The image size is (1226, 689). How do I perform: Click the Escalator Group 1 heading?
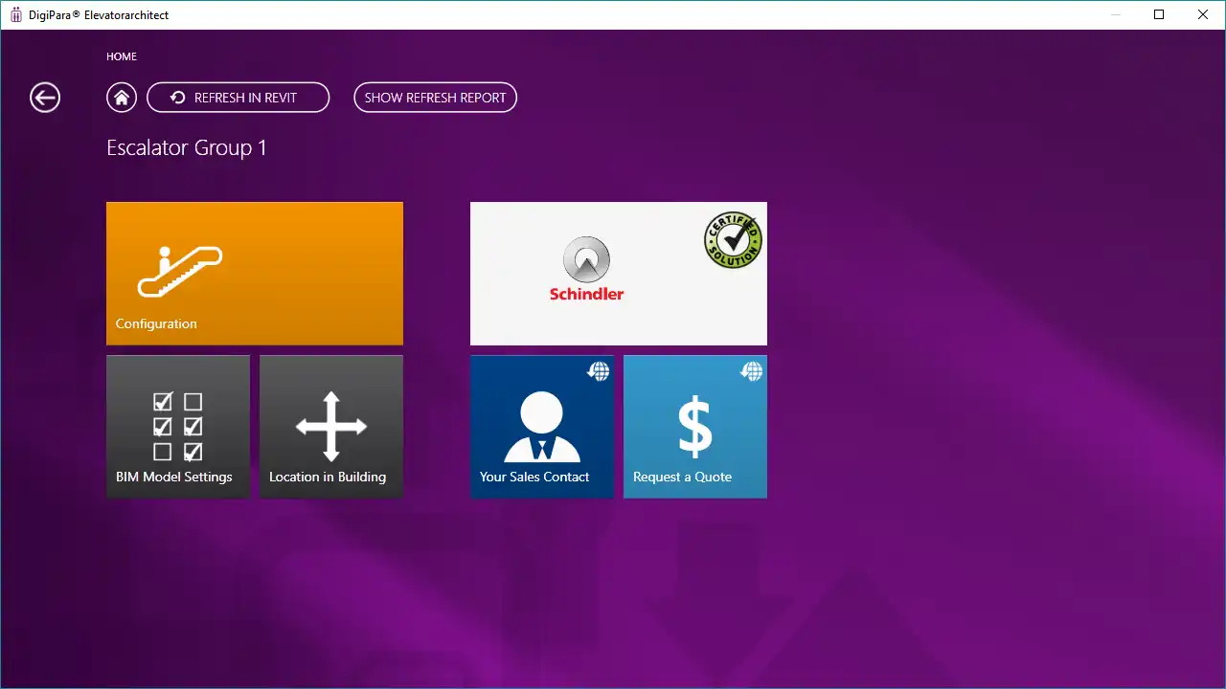[x=187, y=148]
